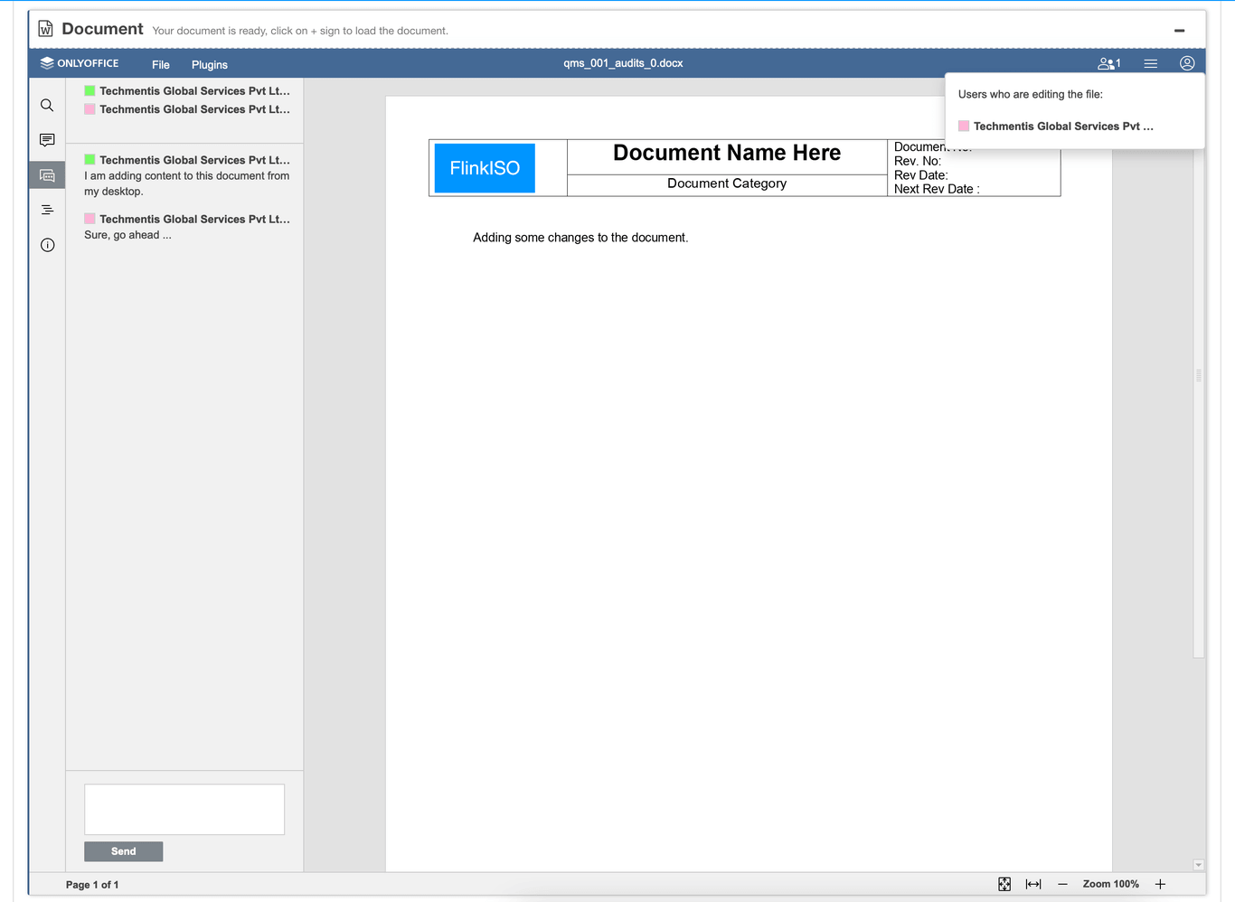This screenshot has width=1235, height=902.
Task: Click the 'Zoom 100%' status label
Action: pos(1111,884)
